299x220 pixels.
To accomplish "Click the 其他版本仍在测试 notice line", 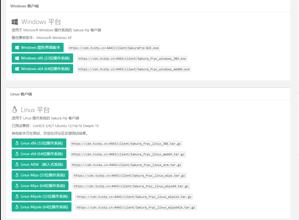I will click(50, 133).
